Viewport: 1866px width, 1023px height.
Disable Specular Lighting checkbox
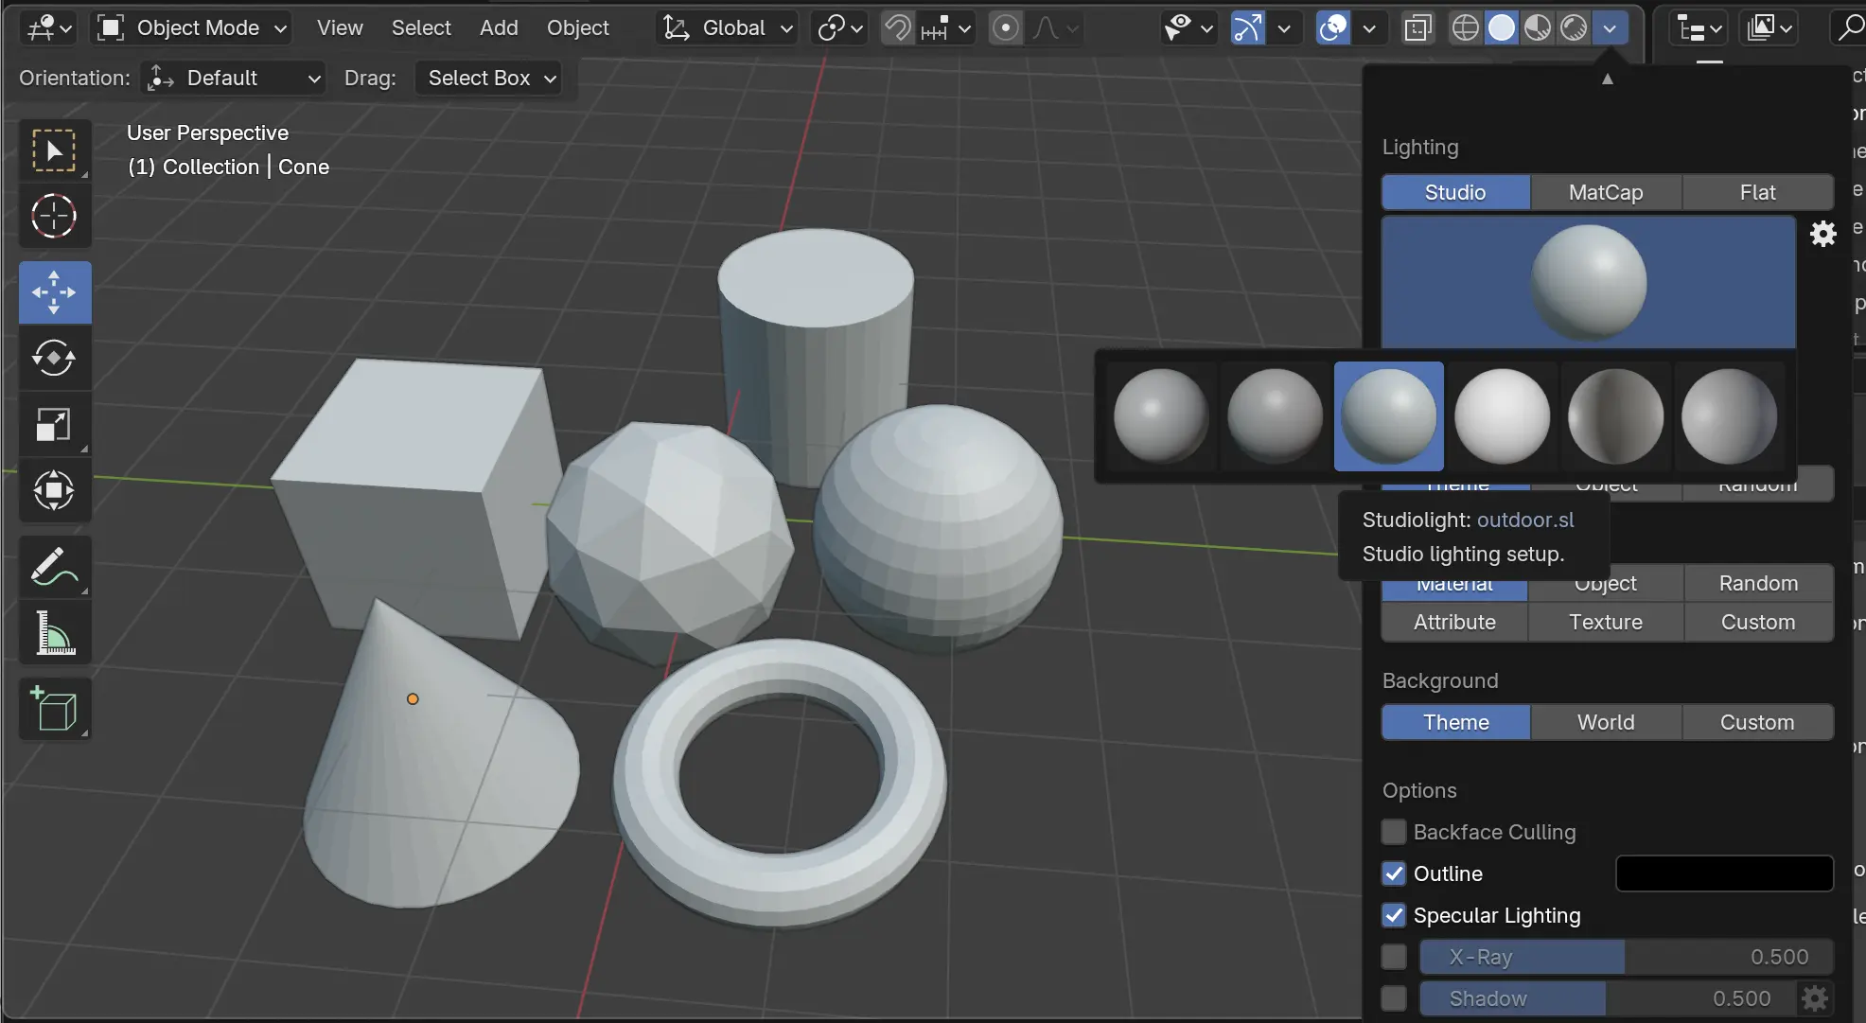pyautogui.click(x=1394, y=915)
